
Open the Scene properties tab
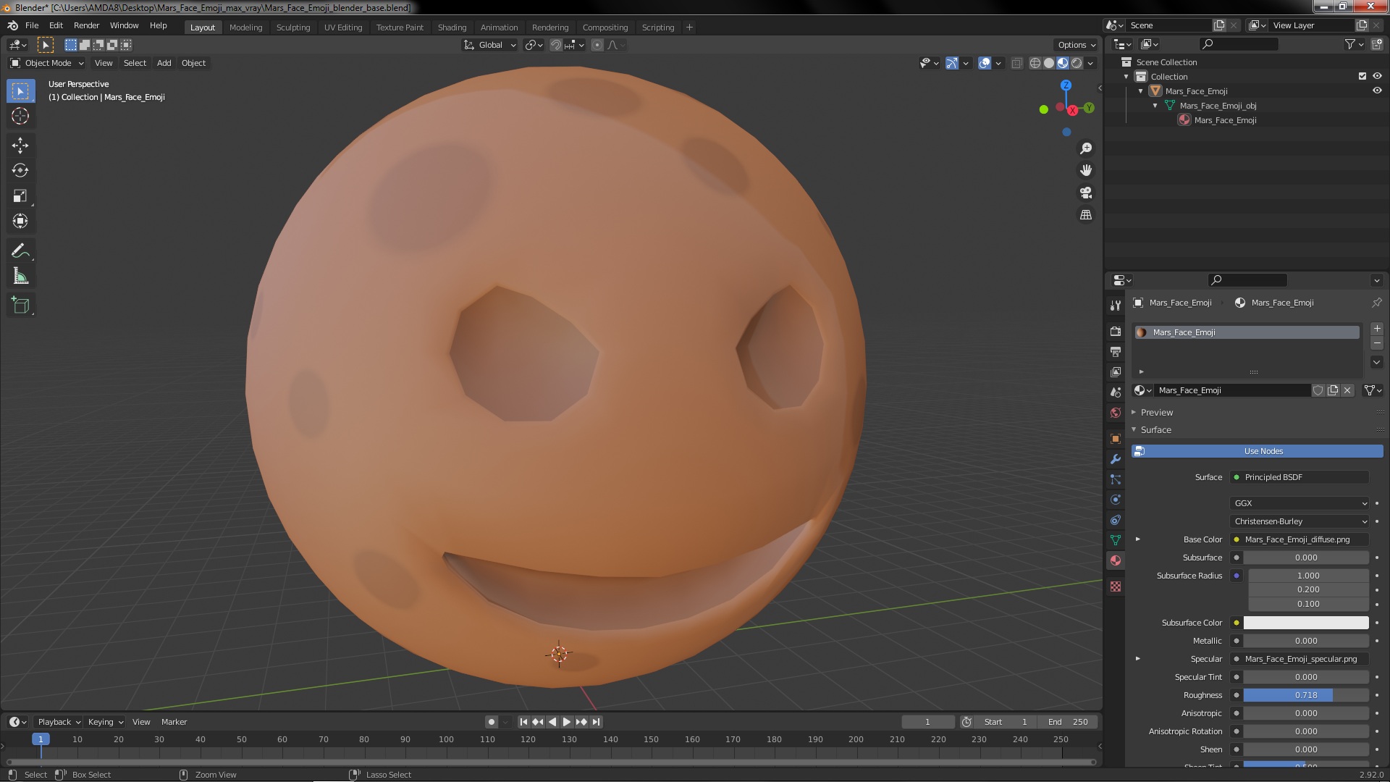pos(1116,392)
